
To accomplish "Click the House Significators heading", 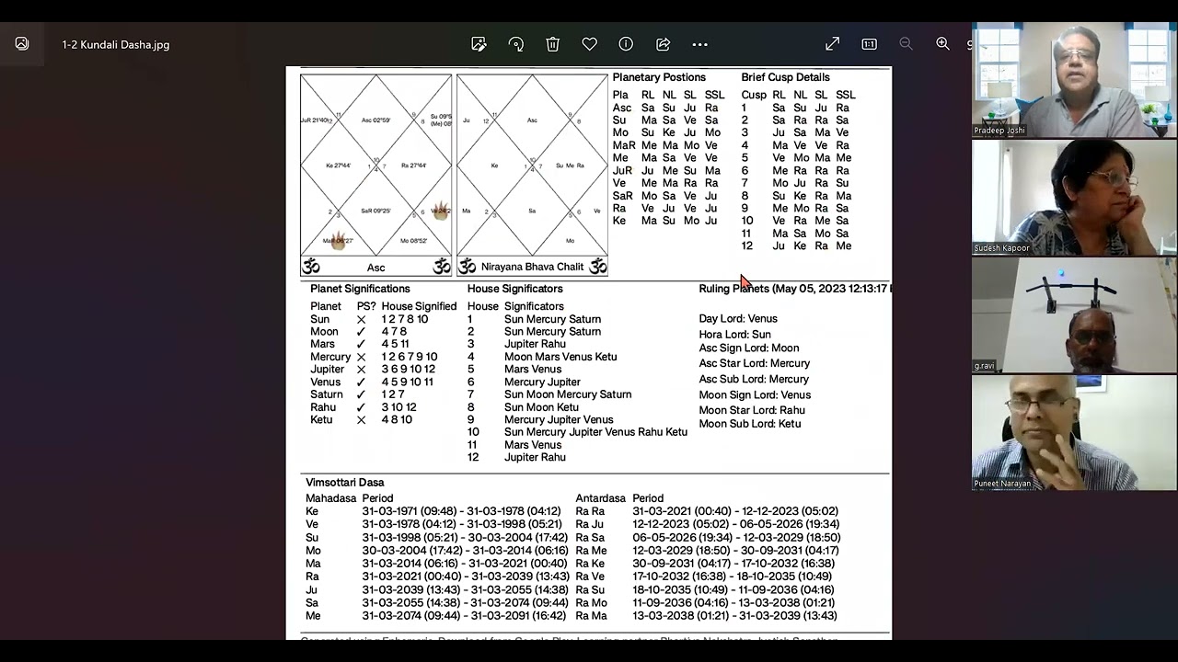I will coord(514,289).
